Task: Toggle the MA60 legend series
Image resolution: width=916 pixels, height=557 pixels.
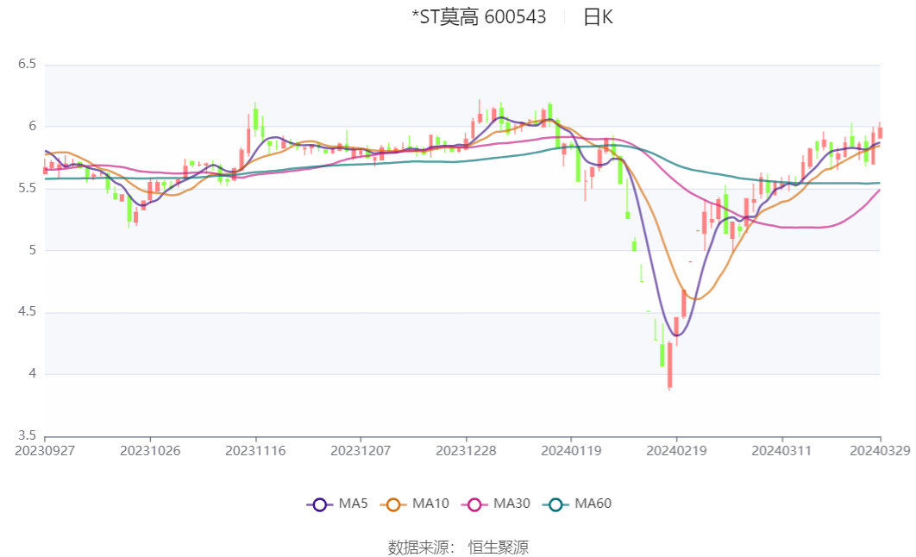Action: tap(576, 504)
